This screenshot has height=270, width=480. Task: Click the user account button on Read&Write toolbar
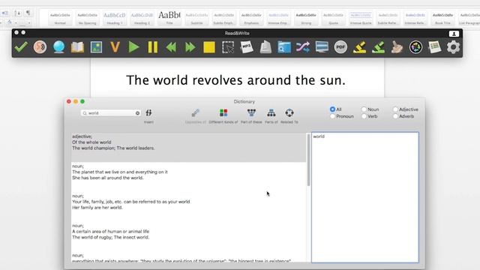[454, 34]
